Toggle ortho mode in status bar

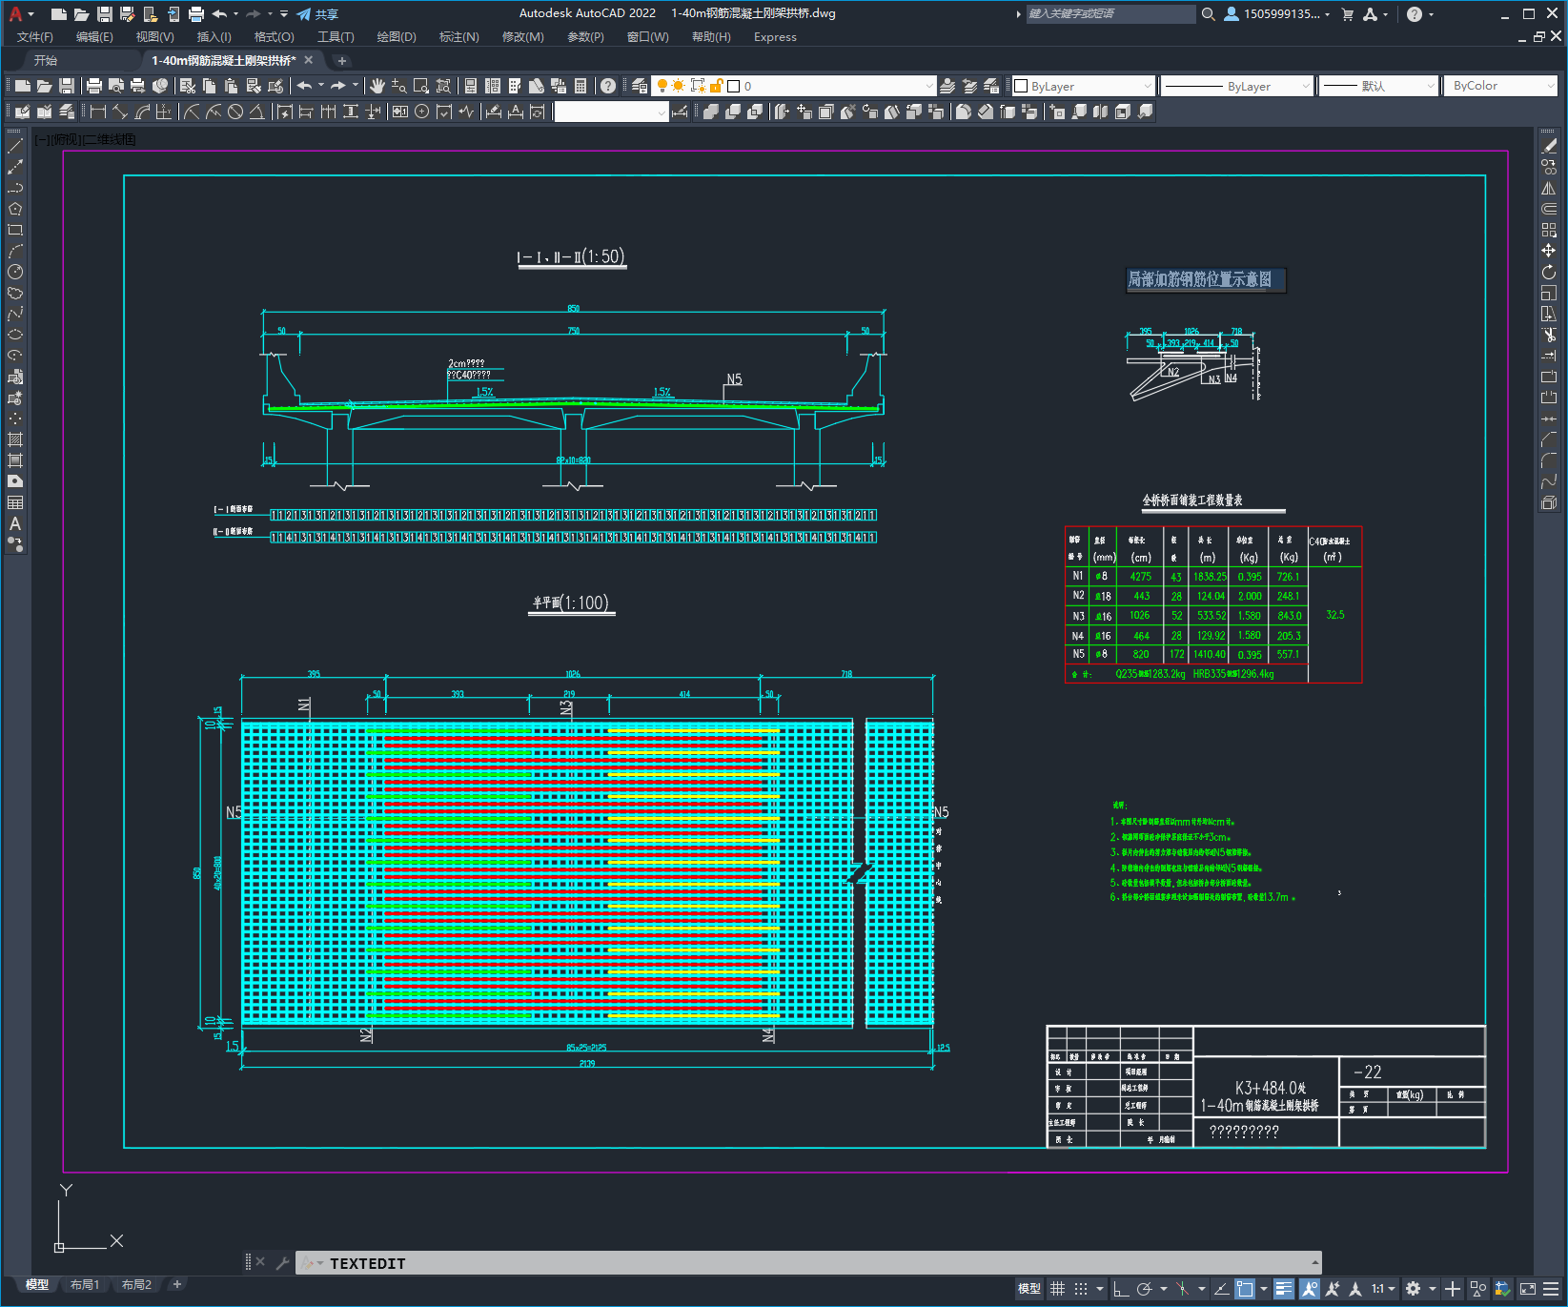[1121, 1289]
